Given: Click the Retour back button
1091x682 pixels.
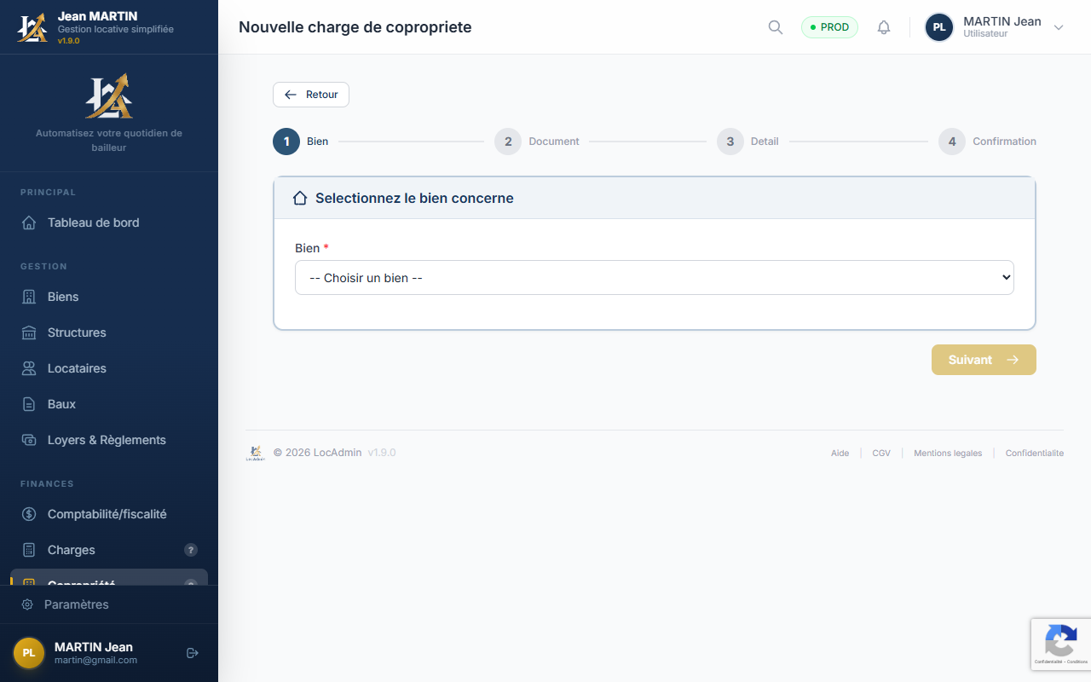Looking at the screenshot, I should pos(311,95).
